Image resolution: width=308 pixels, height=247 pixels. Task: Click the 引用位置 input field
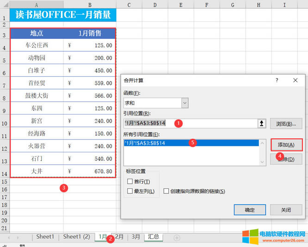point(190,123)
